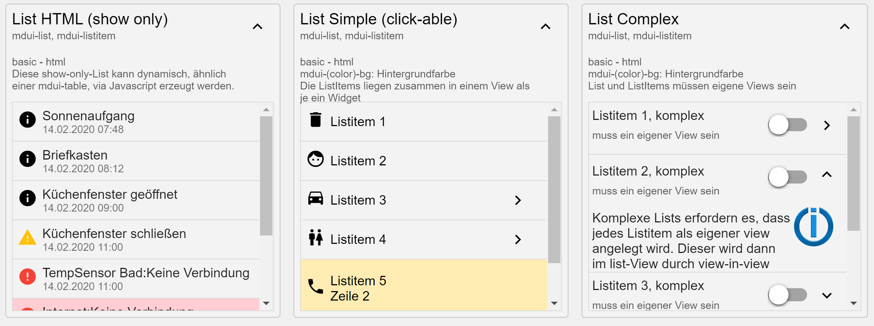This screenshot has width=874, height=326.
Task: Collapse Listitem 2, komplex with up chevron
Action: click(x=827, y=174)
